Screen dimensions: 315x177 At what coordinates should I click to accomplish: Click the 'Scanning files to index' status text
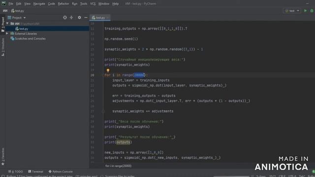coord(120,176)
